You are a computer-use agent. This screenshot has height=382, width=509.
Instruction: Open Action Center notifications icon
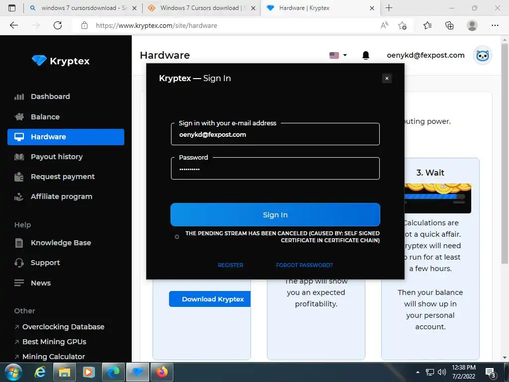(x=490, y=373)
